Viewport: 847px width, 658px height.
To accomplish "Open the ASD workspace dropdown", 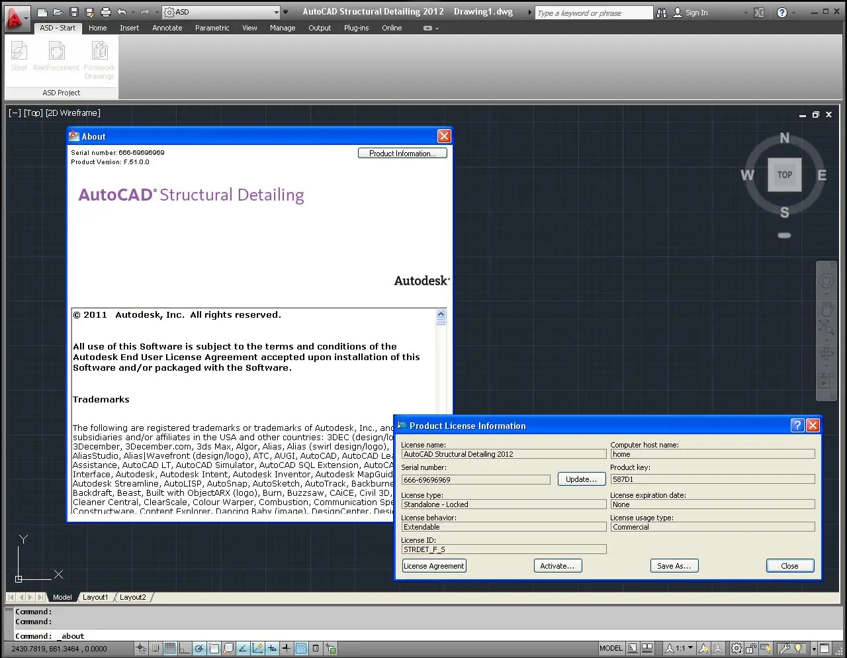I will 221,12.
